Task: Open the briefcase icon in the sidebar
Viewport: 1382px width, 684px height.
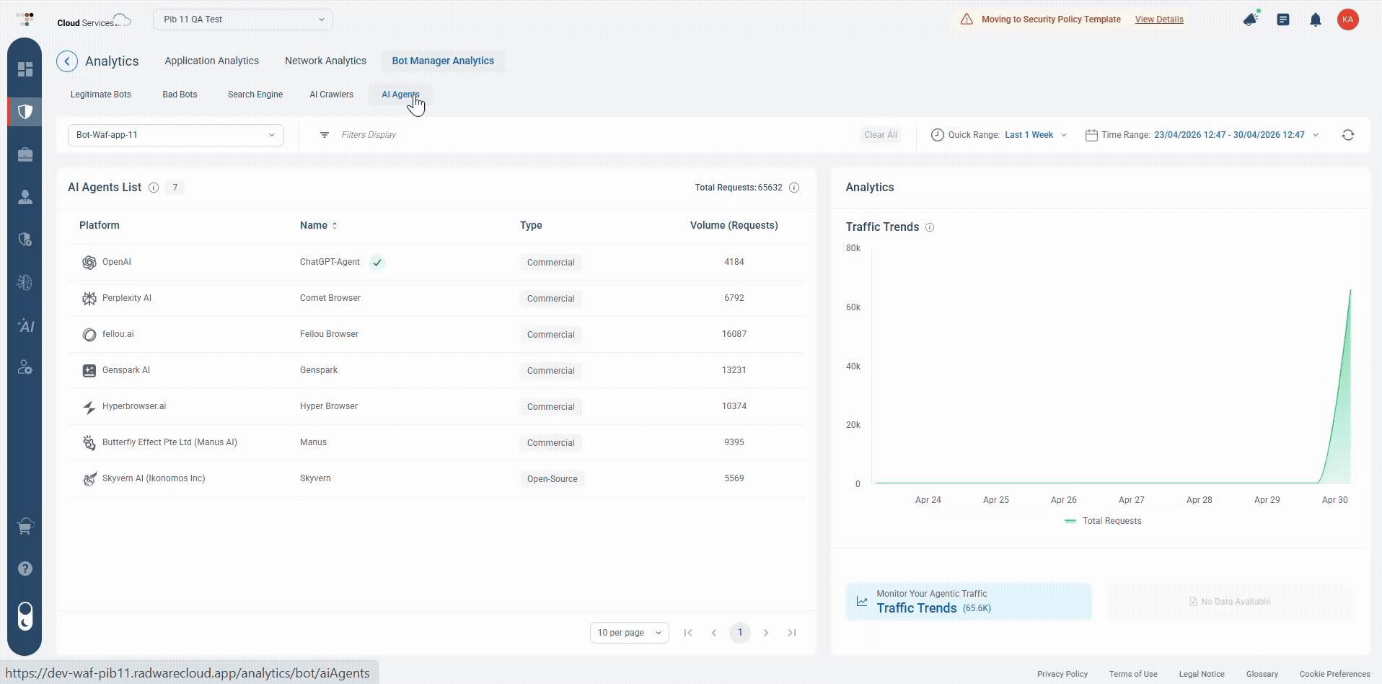Action: pos(25,154)
